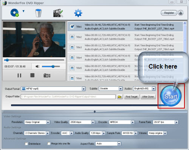Open the arrow beside the Load DVD icon
The width and height of the screenshot is (189, 150).
[23, 11]
